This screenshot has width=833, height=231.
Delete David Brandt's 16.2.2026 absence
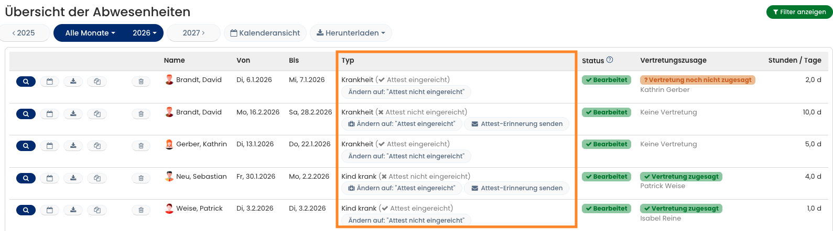(x=141, y=114)
